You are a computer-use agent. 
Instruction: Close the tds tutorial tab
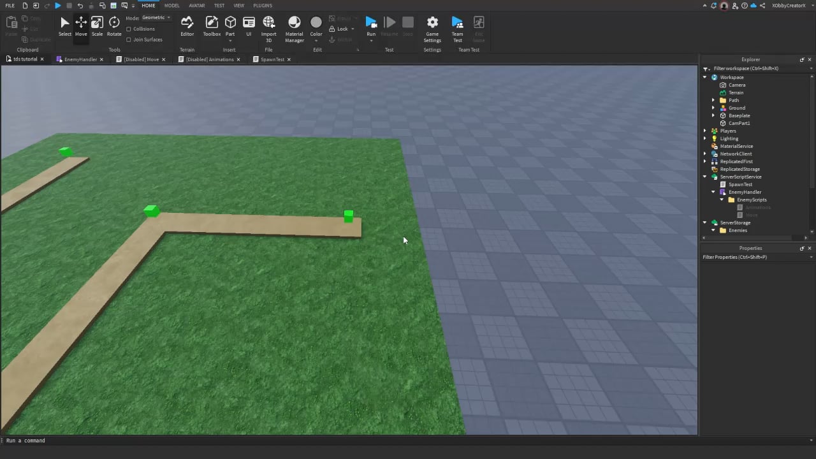coord(42,59)
